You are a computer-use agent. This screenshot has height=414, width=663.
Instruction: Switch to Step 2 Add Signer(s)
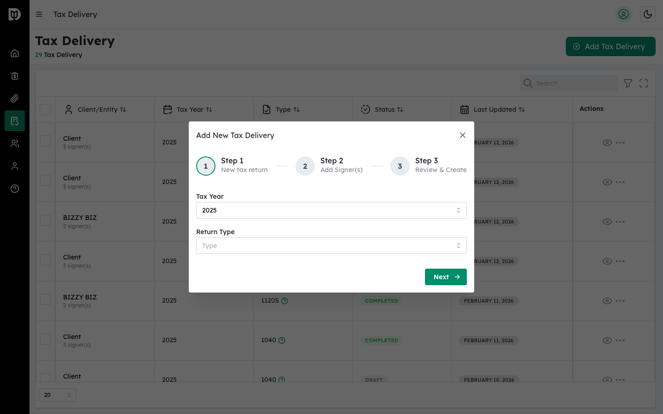pos(305,166)
